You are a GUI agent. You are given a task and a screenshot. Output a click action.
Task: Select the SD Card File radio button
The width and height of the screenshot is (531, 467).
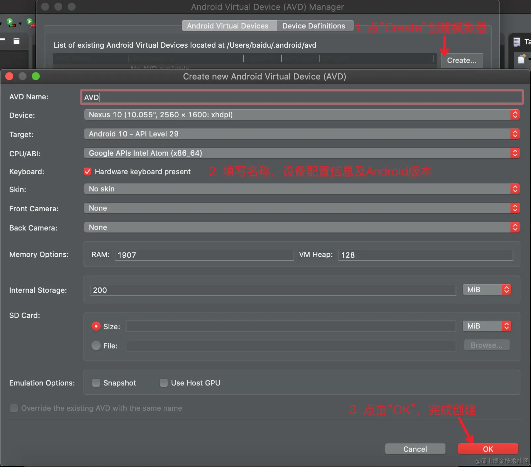click(96, 345)
